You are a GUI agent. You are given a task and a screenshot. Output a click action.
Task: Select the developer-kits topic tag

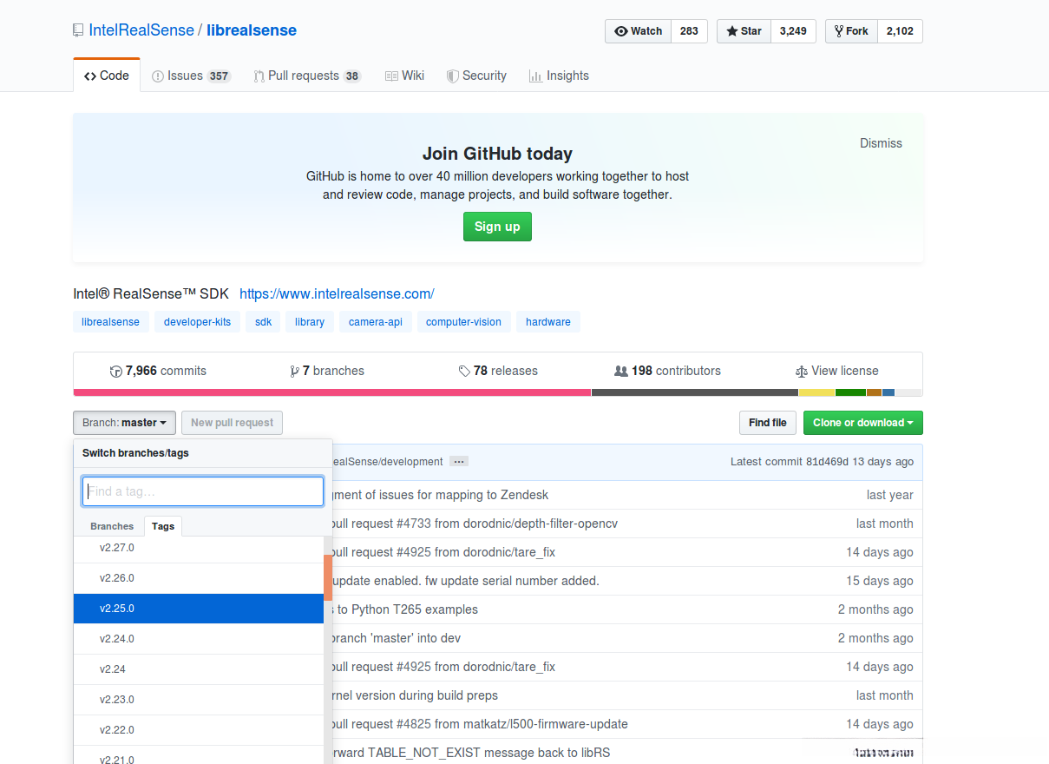coord(197,322)
